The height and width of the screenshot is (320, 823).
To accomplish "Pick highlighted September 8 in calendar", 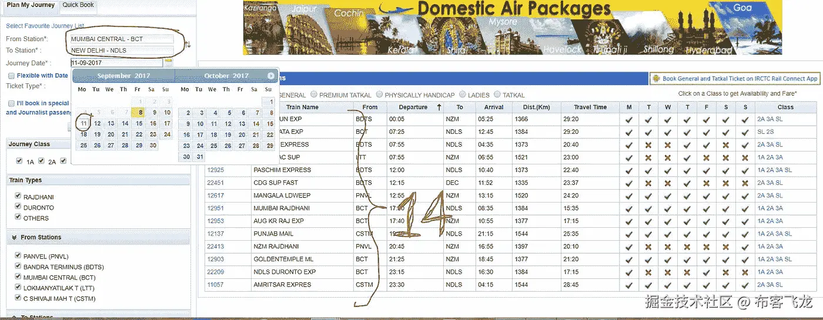I will point(138,113).
